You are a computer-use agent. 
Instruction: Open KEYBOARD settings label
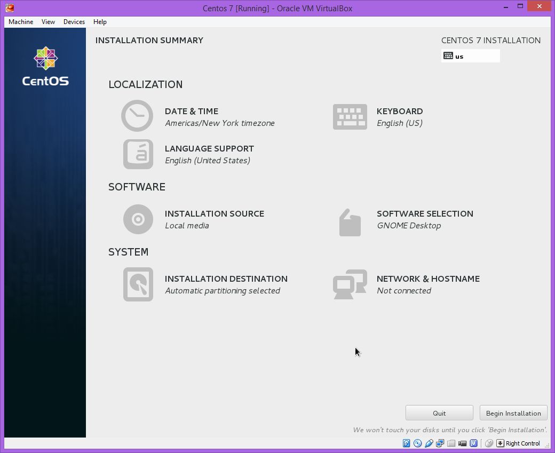pyautogui.click(x=400, y=111)
